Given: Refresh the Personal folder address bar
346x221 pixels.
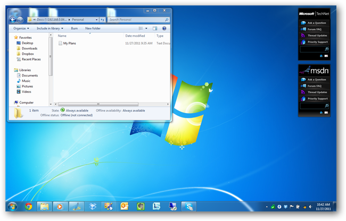Looking at the screenshot, I should tap(102, 20).
